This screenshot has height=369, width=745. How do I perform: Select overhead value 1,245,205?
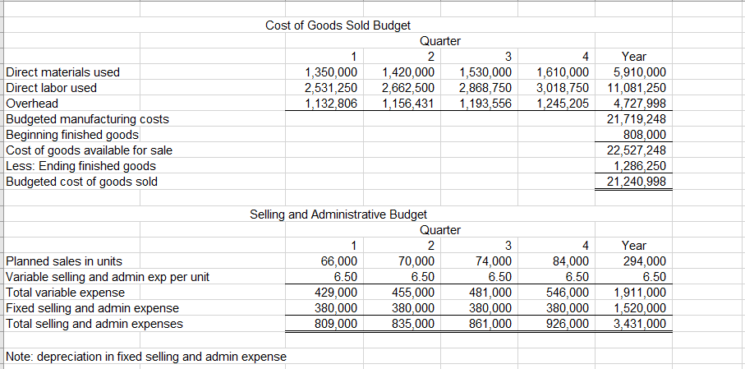pyautogui.click(x=563, y=104)
